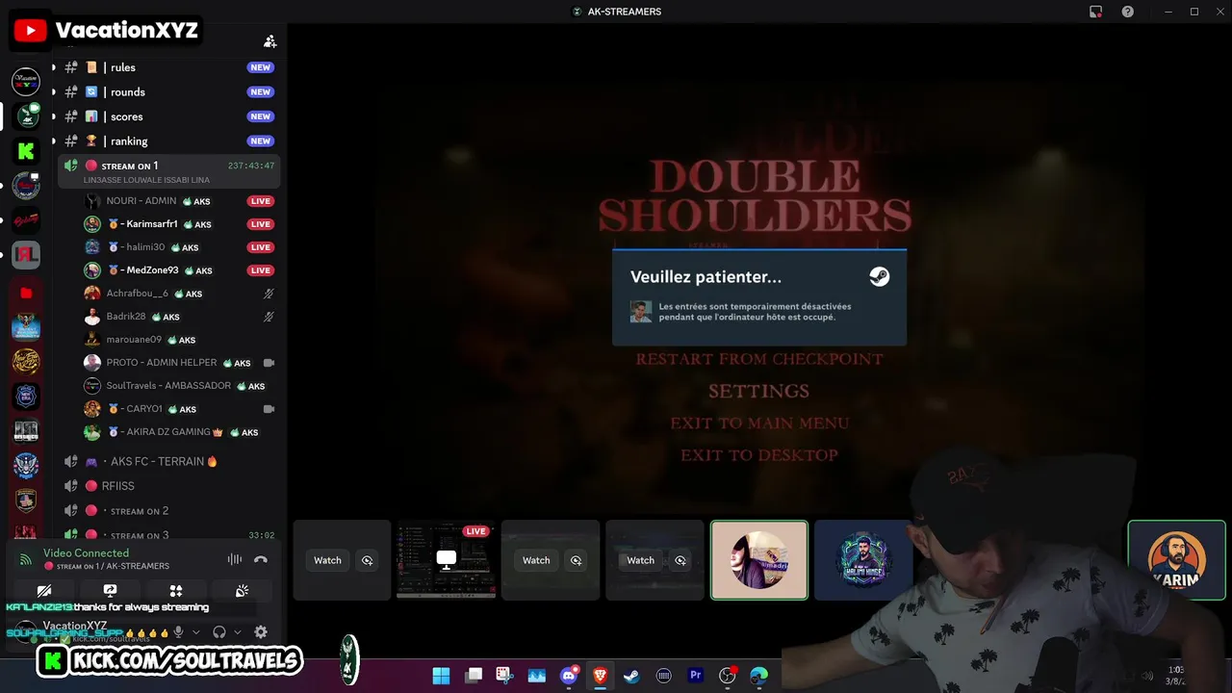Open the soundboard icon
Image resolution: width=1232 pixels, height=693 pixels.
(x=242, y=591)
